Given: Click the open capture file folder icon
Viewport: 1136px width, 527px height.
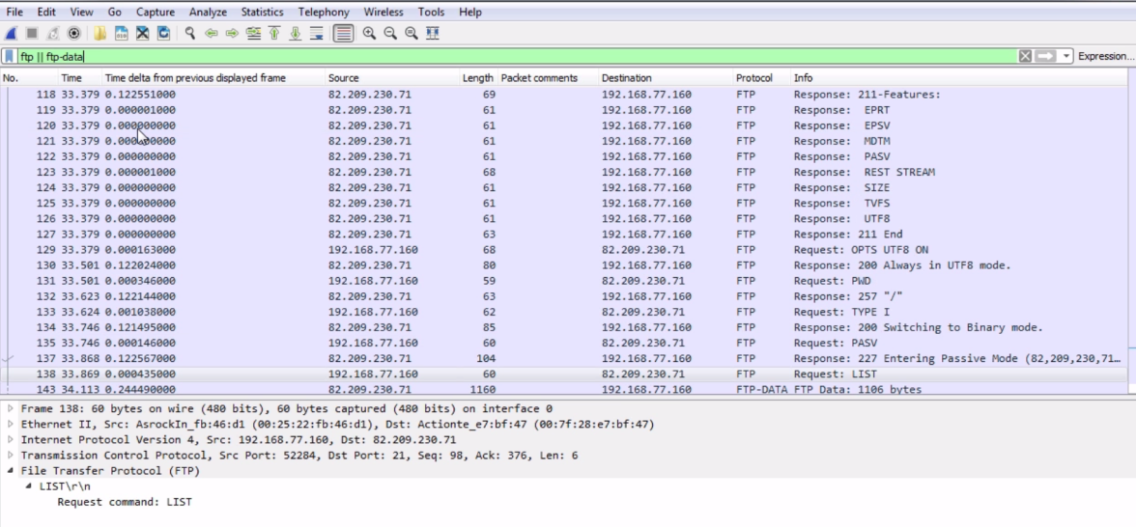Looking at the screenshot, I should (100, 33).
